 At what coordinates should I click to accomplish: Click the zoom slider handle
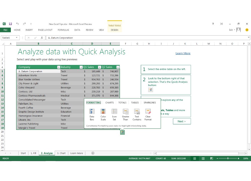click(228, 158)
